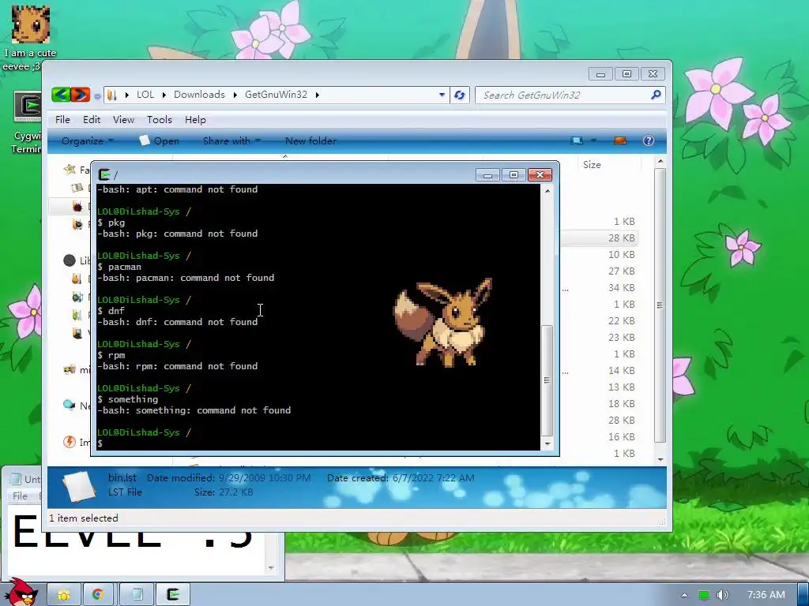Click the Explorer file list scroll up arrow

[660, 162]
